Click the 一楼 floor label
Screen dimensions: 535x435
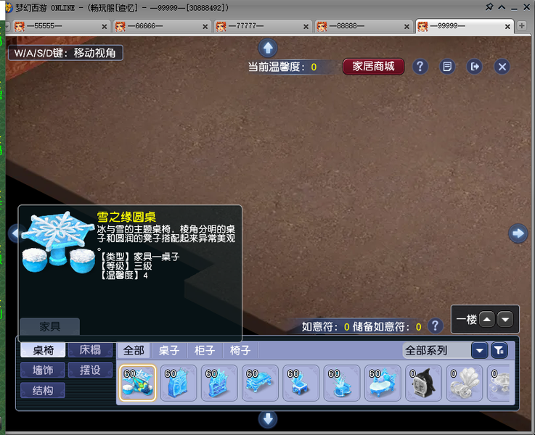467,320
